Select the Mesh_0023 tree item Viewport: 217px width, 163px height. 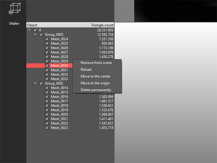click(x=59, y=128)
